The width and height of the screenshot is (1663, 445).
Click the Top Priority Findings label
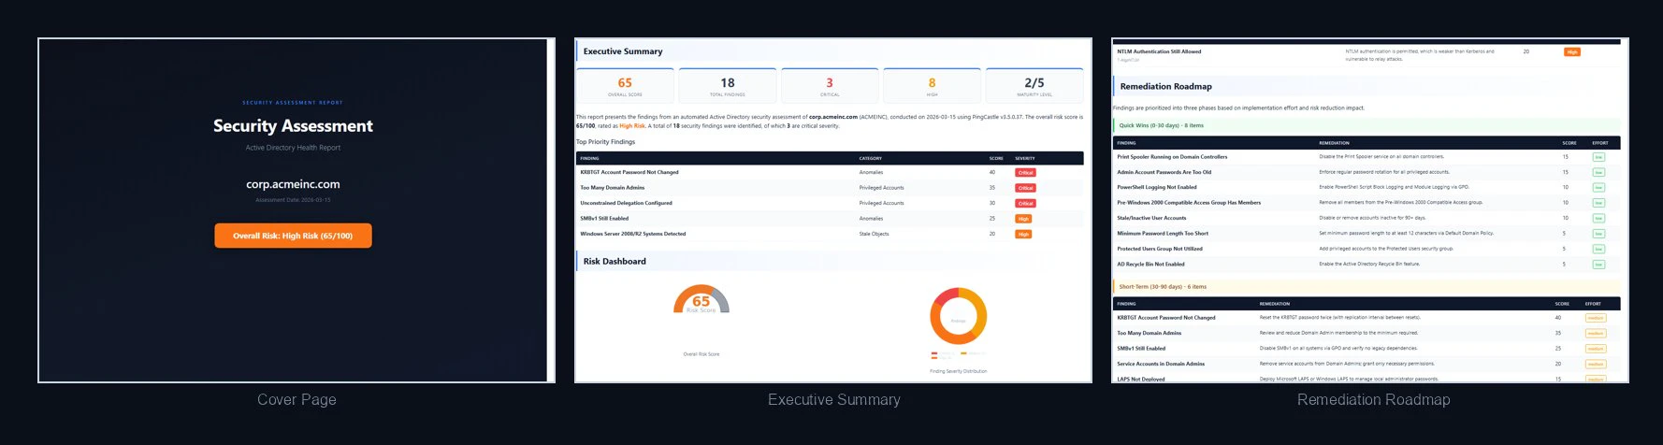(x=605, y=142)
